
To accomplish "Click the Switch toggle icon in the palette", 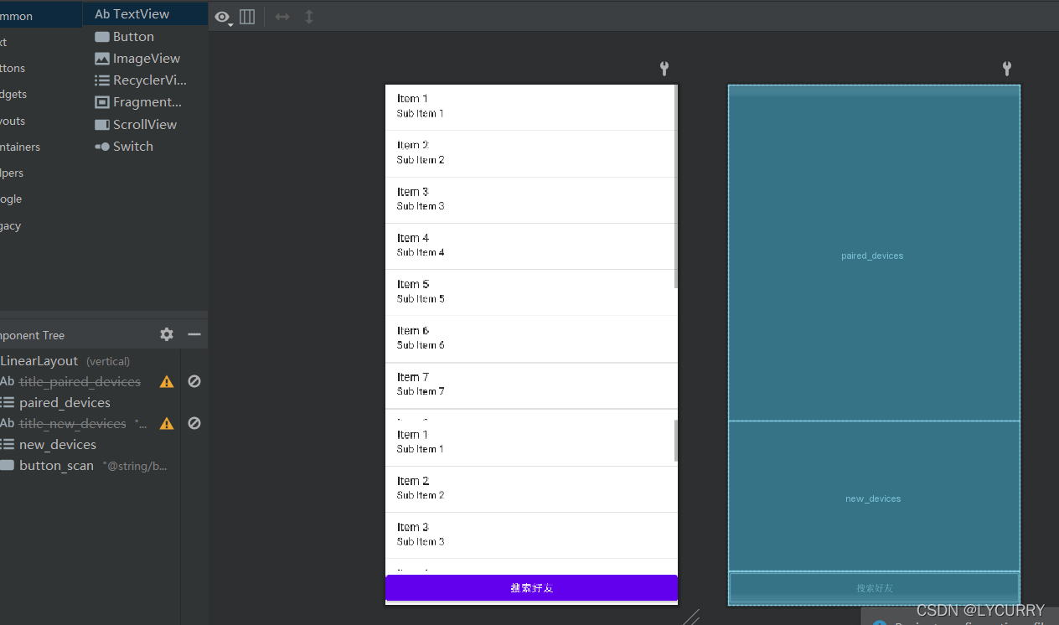I will (102, 146).
